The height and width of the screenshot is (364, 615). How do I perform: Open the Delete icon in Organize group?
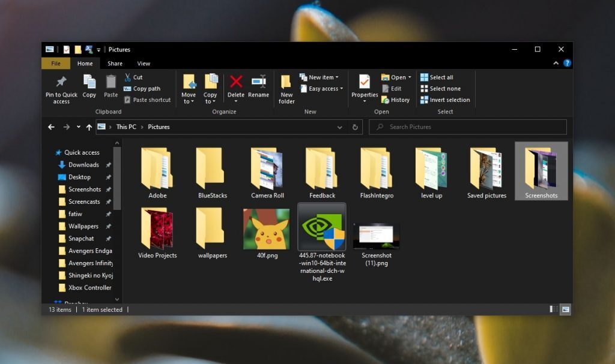236,85
